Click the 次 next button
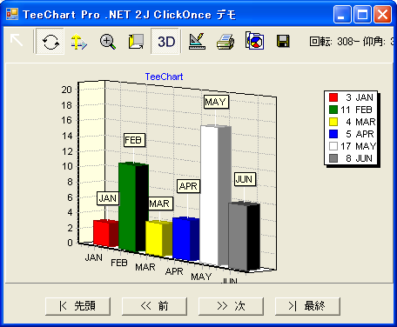 (x=231, y=306)
